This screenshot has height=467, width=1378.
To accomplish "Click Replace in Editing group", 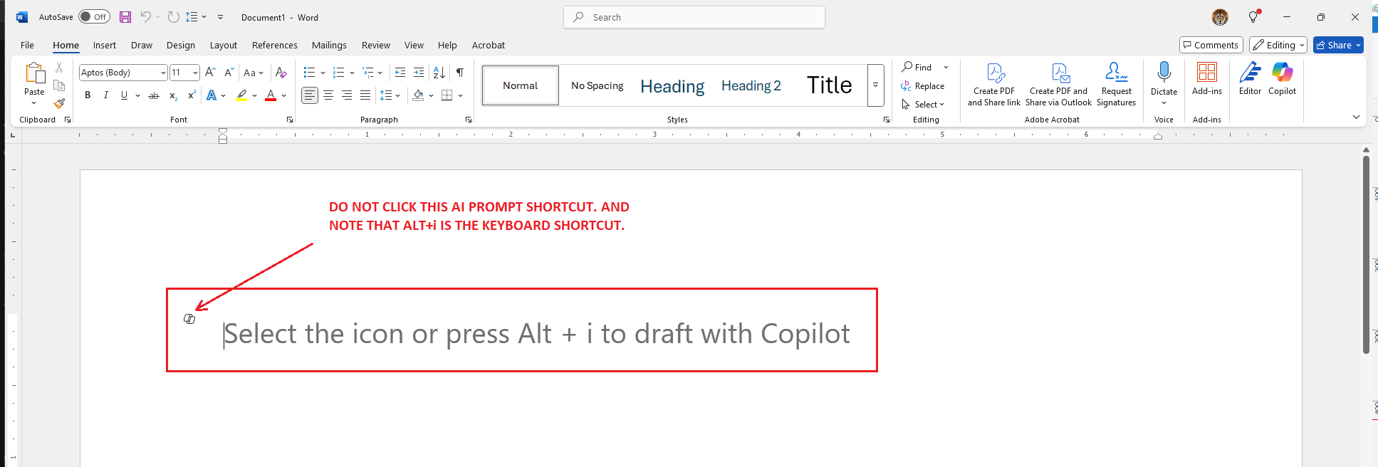I will coord(923,86).
